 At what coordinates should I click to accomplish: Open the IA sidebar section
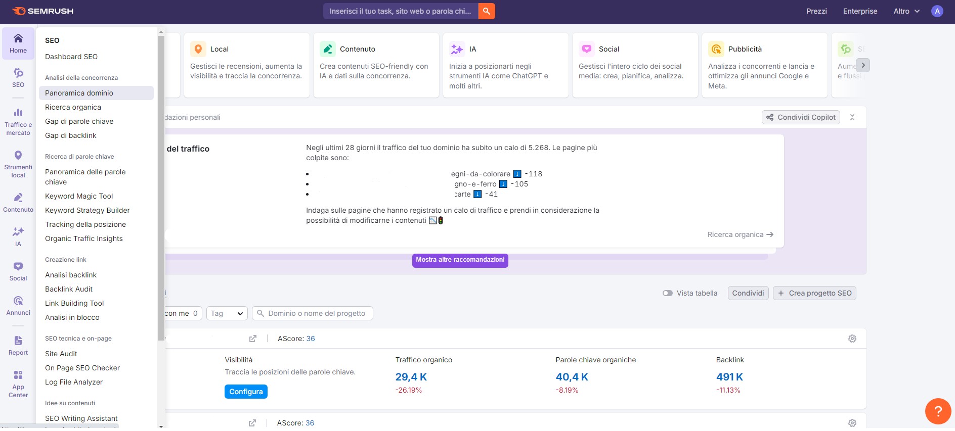18,237
